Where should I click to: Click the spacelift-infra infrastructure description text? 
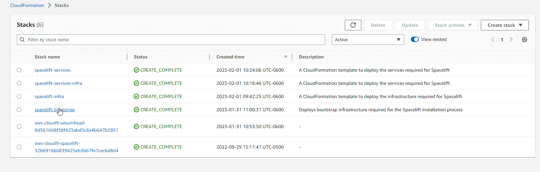point(380,96)
